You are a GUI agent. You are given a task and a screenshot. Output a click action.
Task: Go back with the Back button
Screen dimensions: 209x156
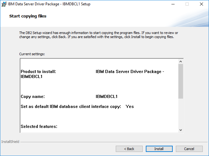(x=129, y=149)
